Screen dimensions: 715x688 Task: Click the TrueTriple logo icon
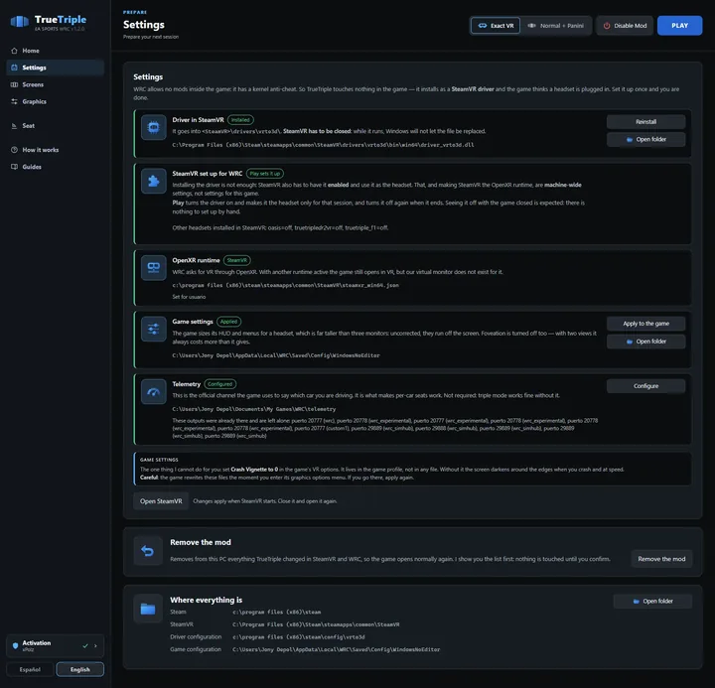tap(19, 22)
